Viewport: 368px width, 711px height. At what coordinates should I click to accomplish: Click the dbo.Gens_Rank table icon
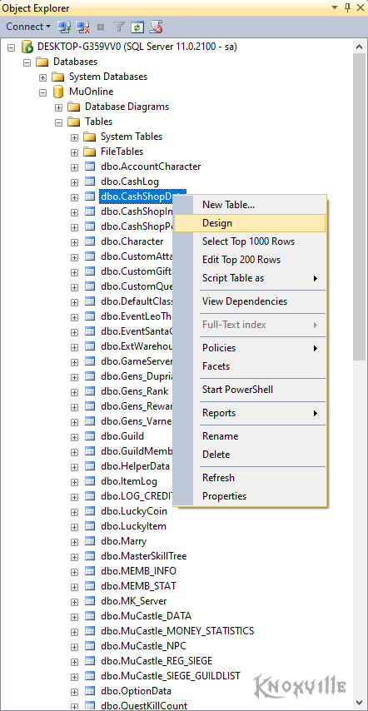click(x=90, y=391)
